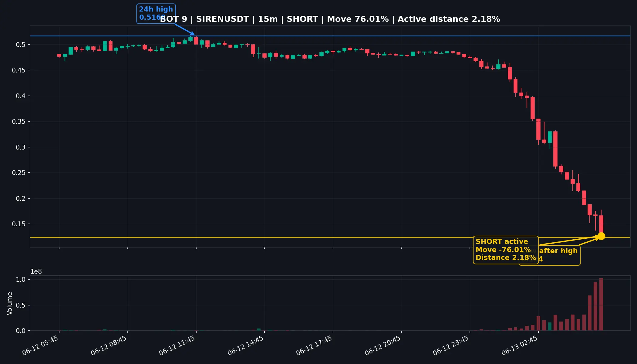Click the SHORT active annotation box
637x364 pixels.
click(x=506, y=250)
